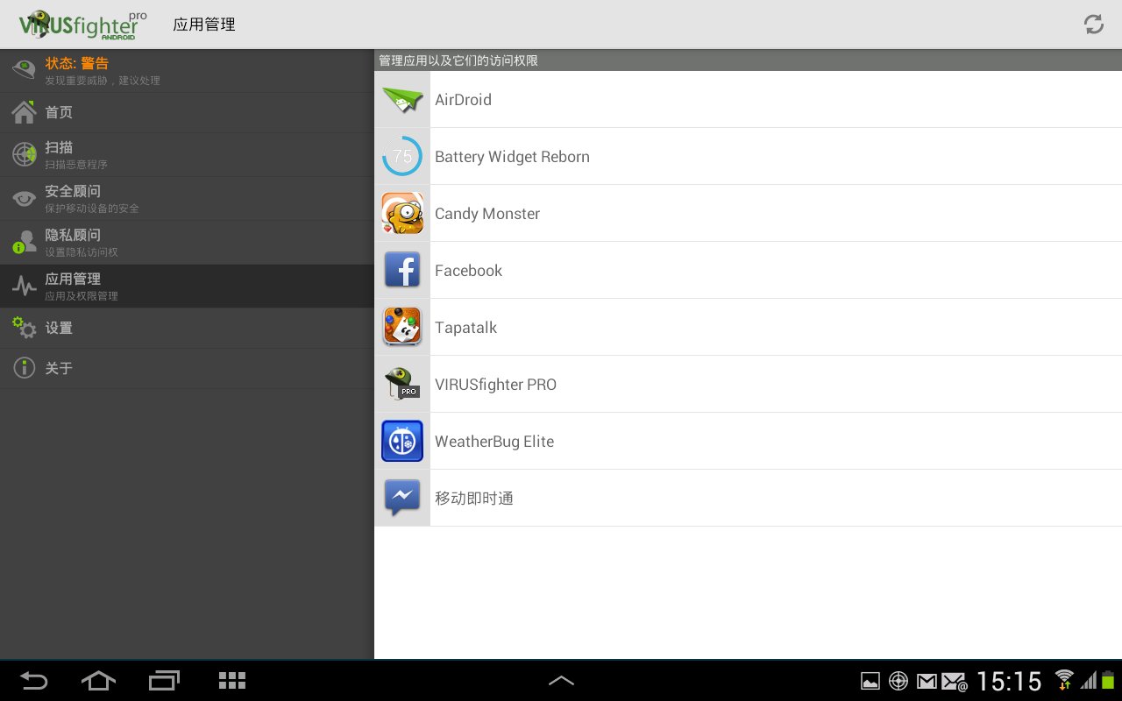Tap the VIRUSfighter PRO name
The width and height of the screenshot is (1122, 701).
click(495, 385)
